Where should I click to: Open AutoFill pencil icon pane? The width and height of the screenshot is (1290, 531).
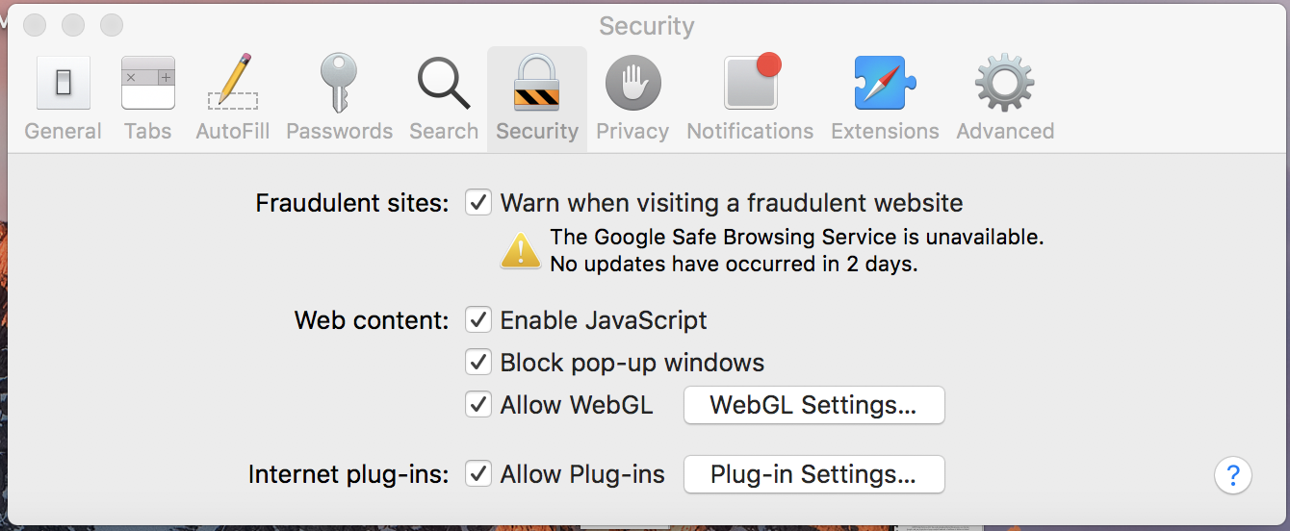point(233,83)
